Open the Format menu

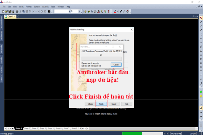(29, 7)
